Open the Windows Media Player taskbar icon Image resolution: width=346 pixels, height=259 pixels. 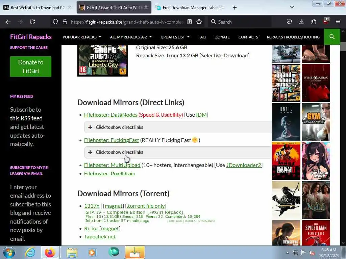coord(92,252)
